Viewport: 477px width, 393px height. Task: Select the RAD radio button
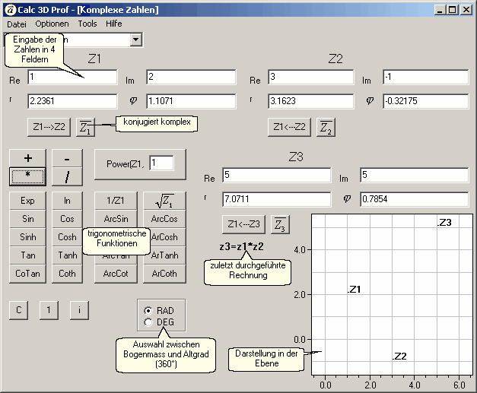click(x=148, y=311)
